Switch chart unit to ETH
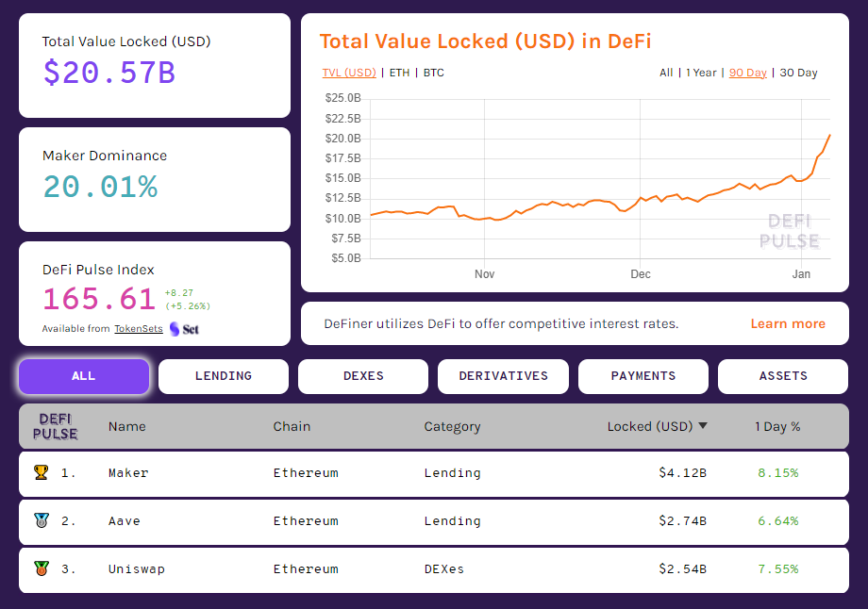The width and height of the screenshot is (868, 609). [x=399, y=73]
